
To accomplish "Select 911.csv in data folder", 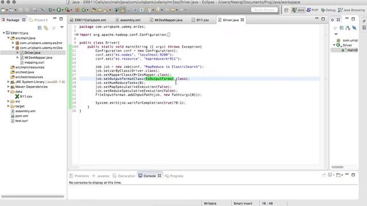I will tap(24, 96).
